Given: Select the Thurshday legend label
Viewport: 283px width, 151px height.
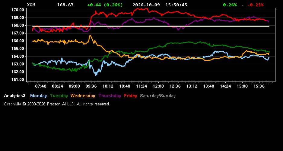Looking at the screenshot, I should point(110,96).
